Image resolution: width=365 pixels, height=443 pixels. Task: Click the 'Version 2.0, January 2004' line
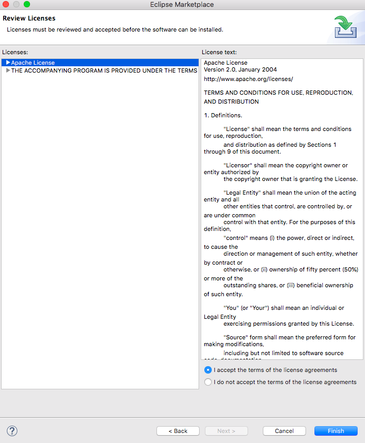coord(240,69)
